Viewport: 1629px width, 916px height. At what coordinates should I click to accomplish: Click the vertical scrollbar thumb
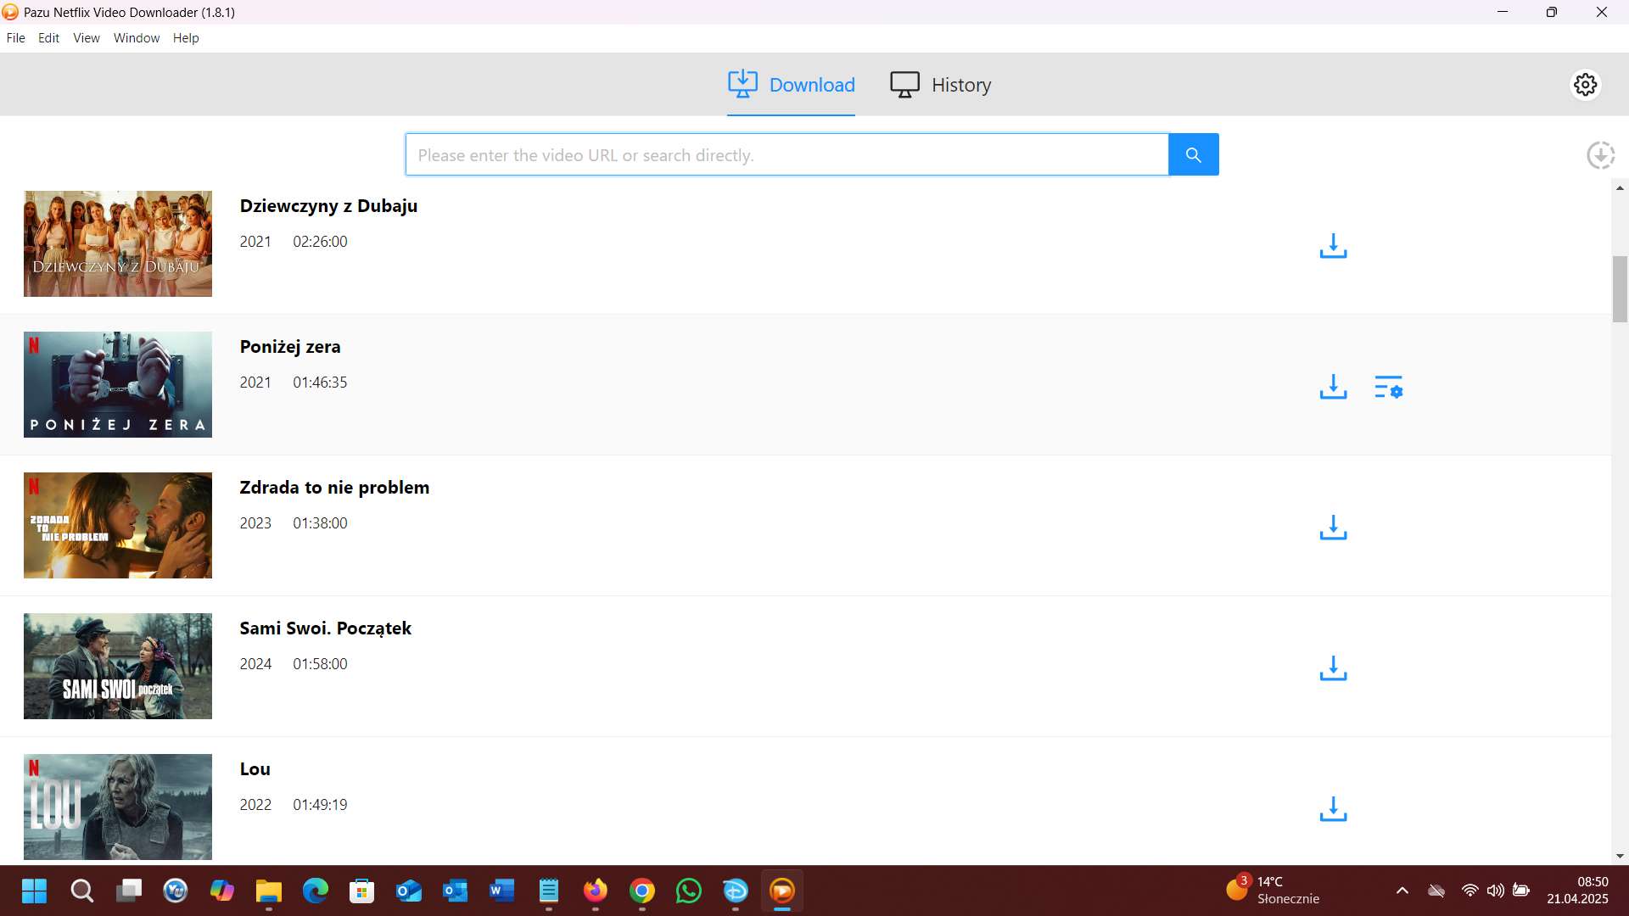point(1620,288)
